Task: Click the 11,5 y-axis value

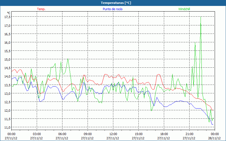Action: [8, 119]
